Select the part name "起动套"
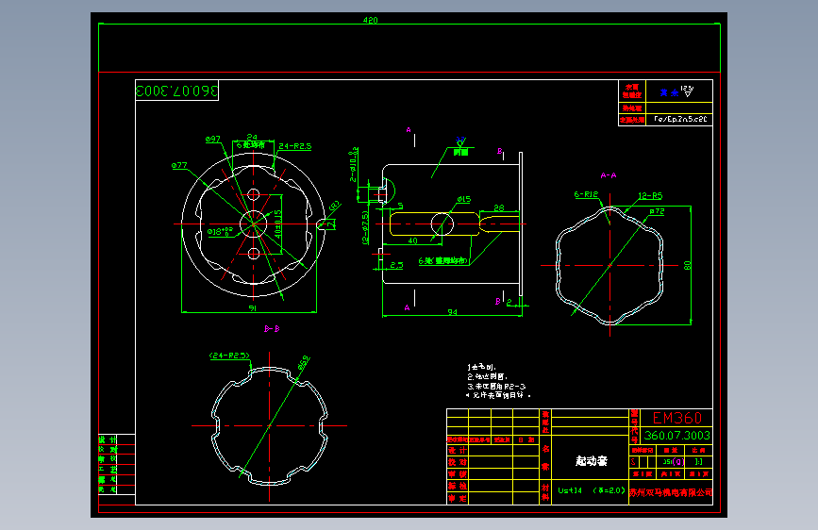The image size is (818, 530). pos(591,460)
